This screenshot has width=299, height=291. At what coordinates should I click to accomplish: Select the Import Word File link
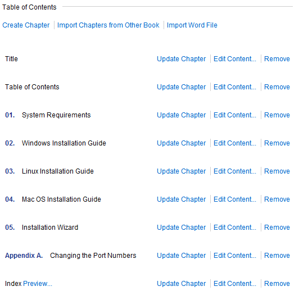192,25
